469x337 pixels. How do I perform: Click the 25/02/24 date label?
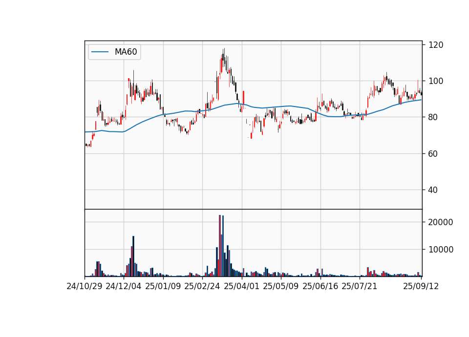tap(202, 286)
